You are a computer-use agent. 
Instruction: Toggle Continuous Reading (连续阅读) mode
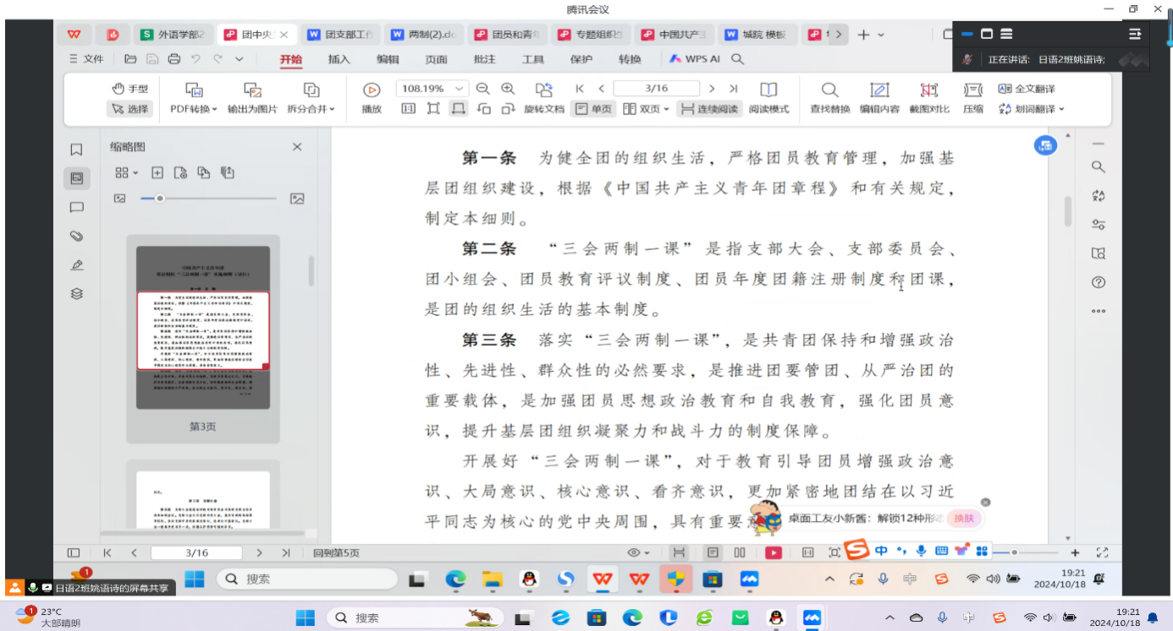(708, 109)
